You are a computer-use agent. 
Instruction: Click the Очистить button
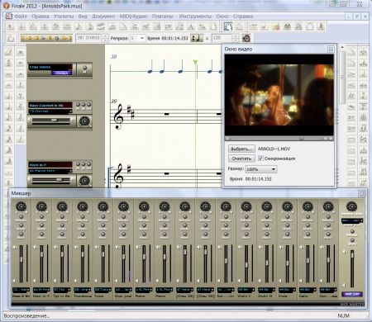point(241,159)
